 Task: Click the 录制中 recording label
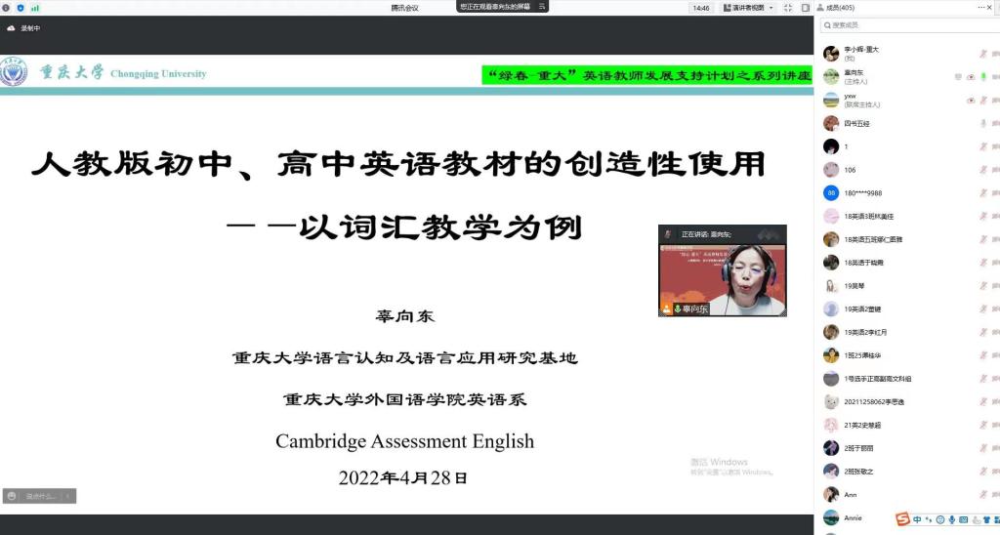pos(30,28)
